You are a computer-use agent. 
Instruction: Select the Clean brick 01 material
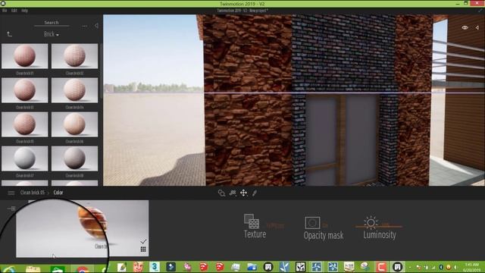click(x=25, y=56)
